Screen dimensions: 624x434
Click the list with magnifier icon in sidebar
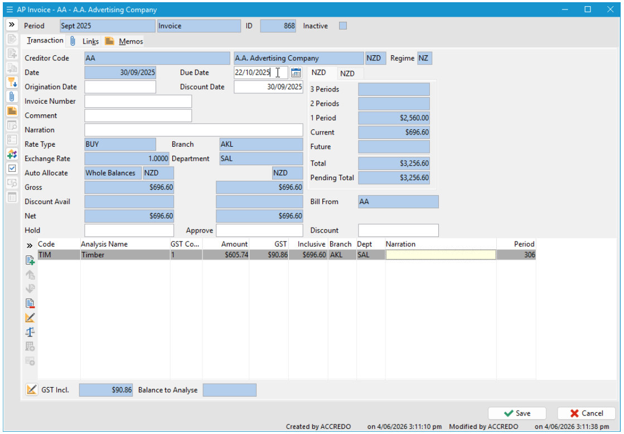pos(12,125)
